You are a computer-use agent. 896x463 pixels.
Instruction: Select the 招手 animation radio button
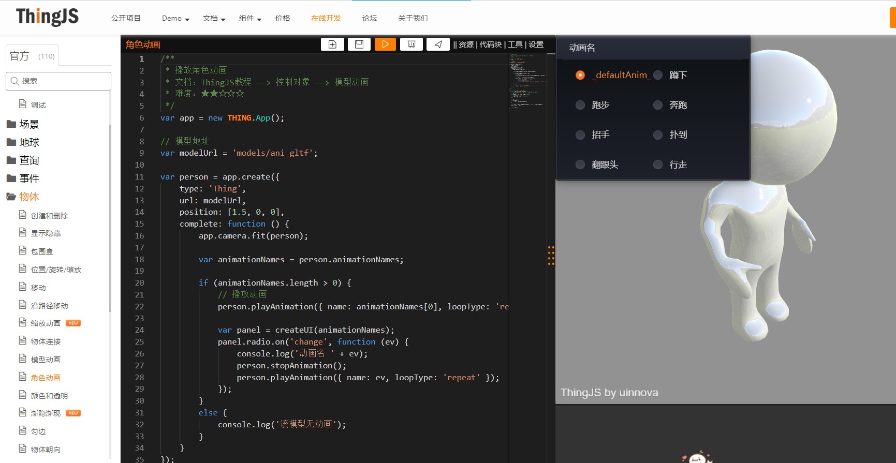pos(580,135)
